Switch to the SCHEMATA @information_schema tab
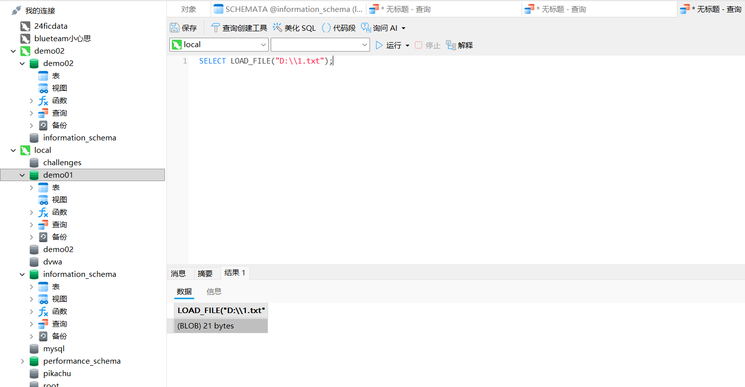 pos(288,9)
